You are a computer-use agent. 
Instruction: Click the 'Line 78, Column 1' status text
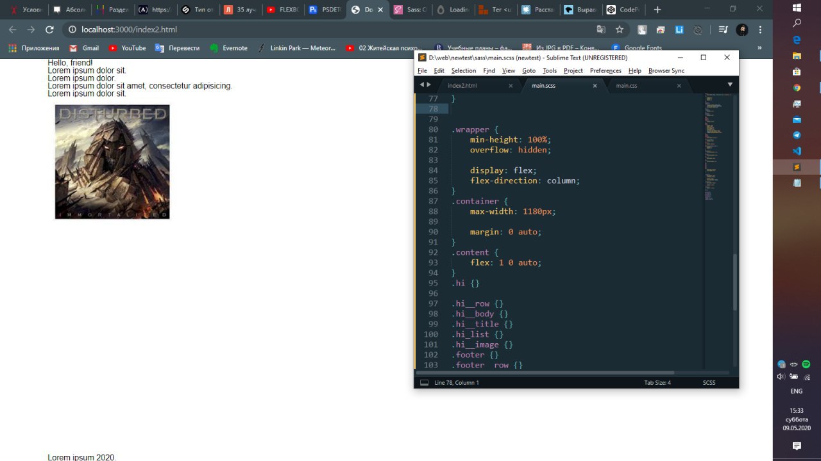click(457, 382)
